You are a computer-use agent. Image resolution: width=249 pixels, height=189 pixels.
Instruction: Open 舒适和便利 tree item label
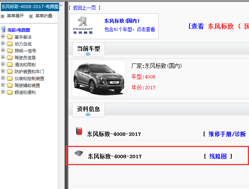point(25,92)
